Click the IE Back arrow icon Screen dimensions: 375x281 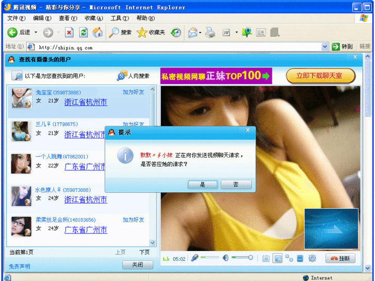click(x=12, y=32)
